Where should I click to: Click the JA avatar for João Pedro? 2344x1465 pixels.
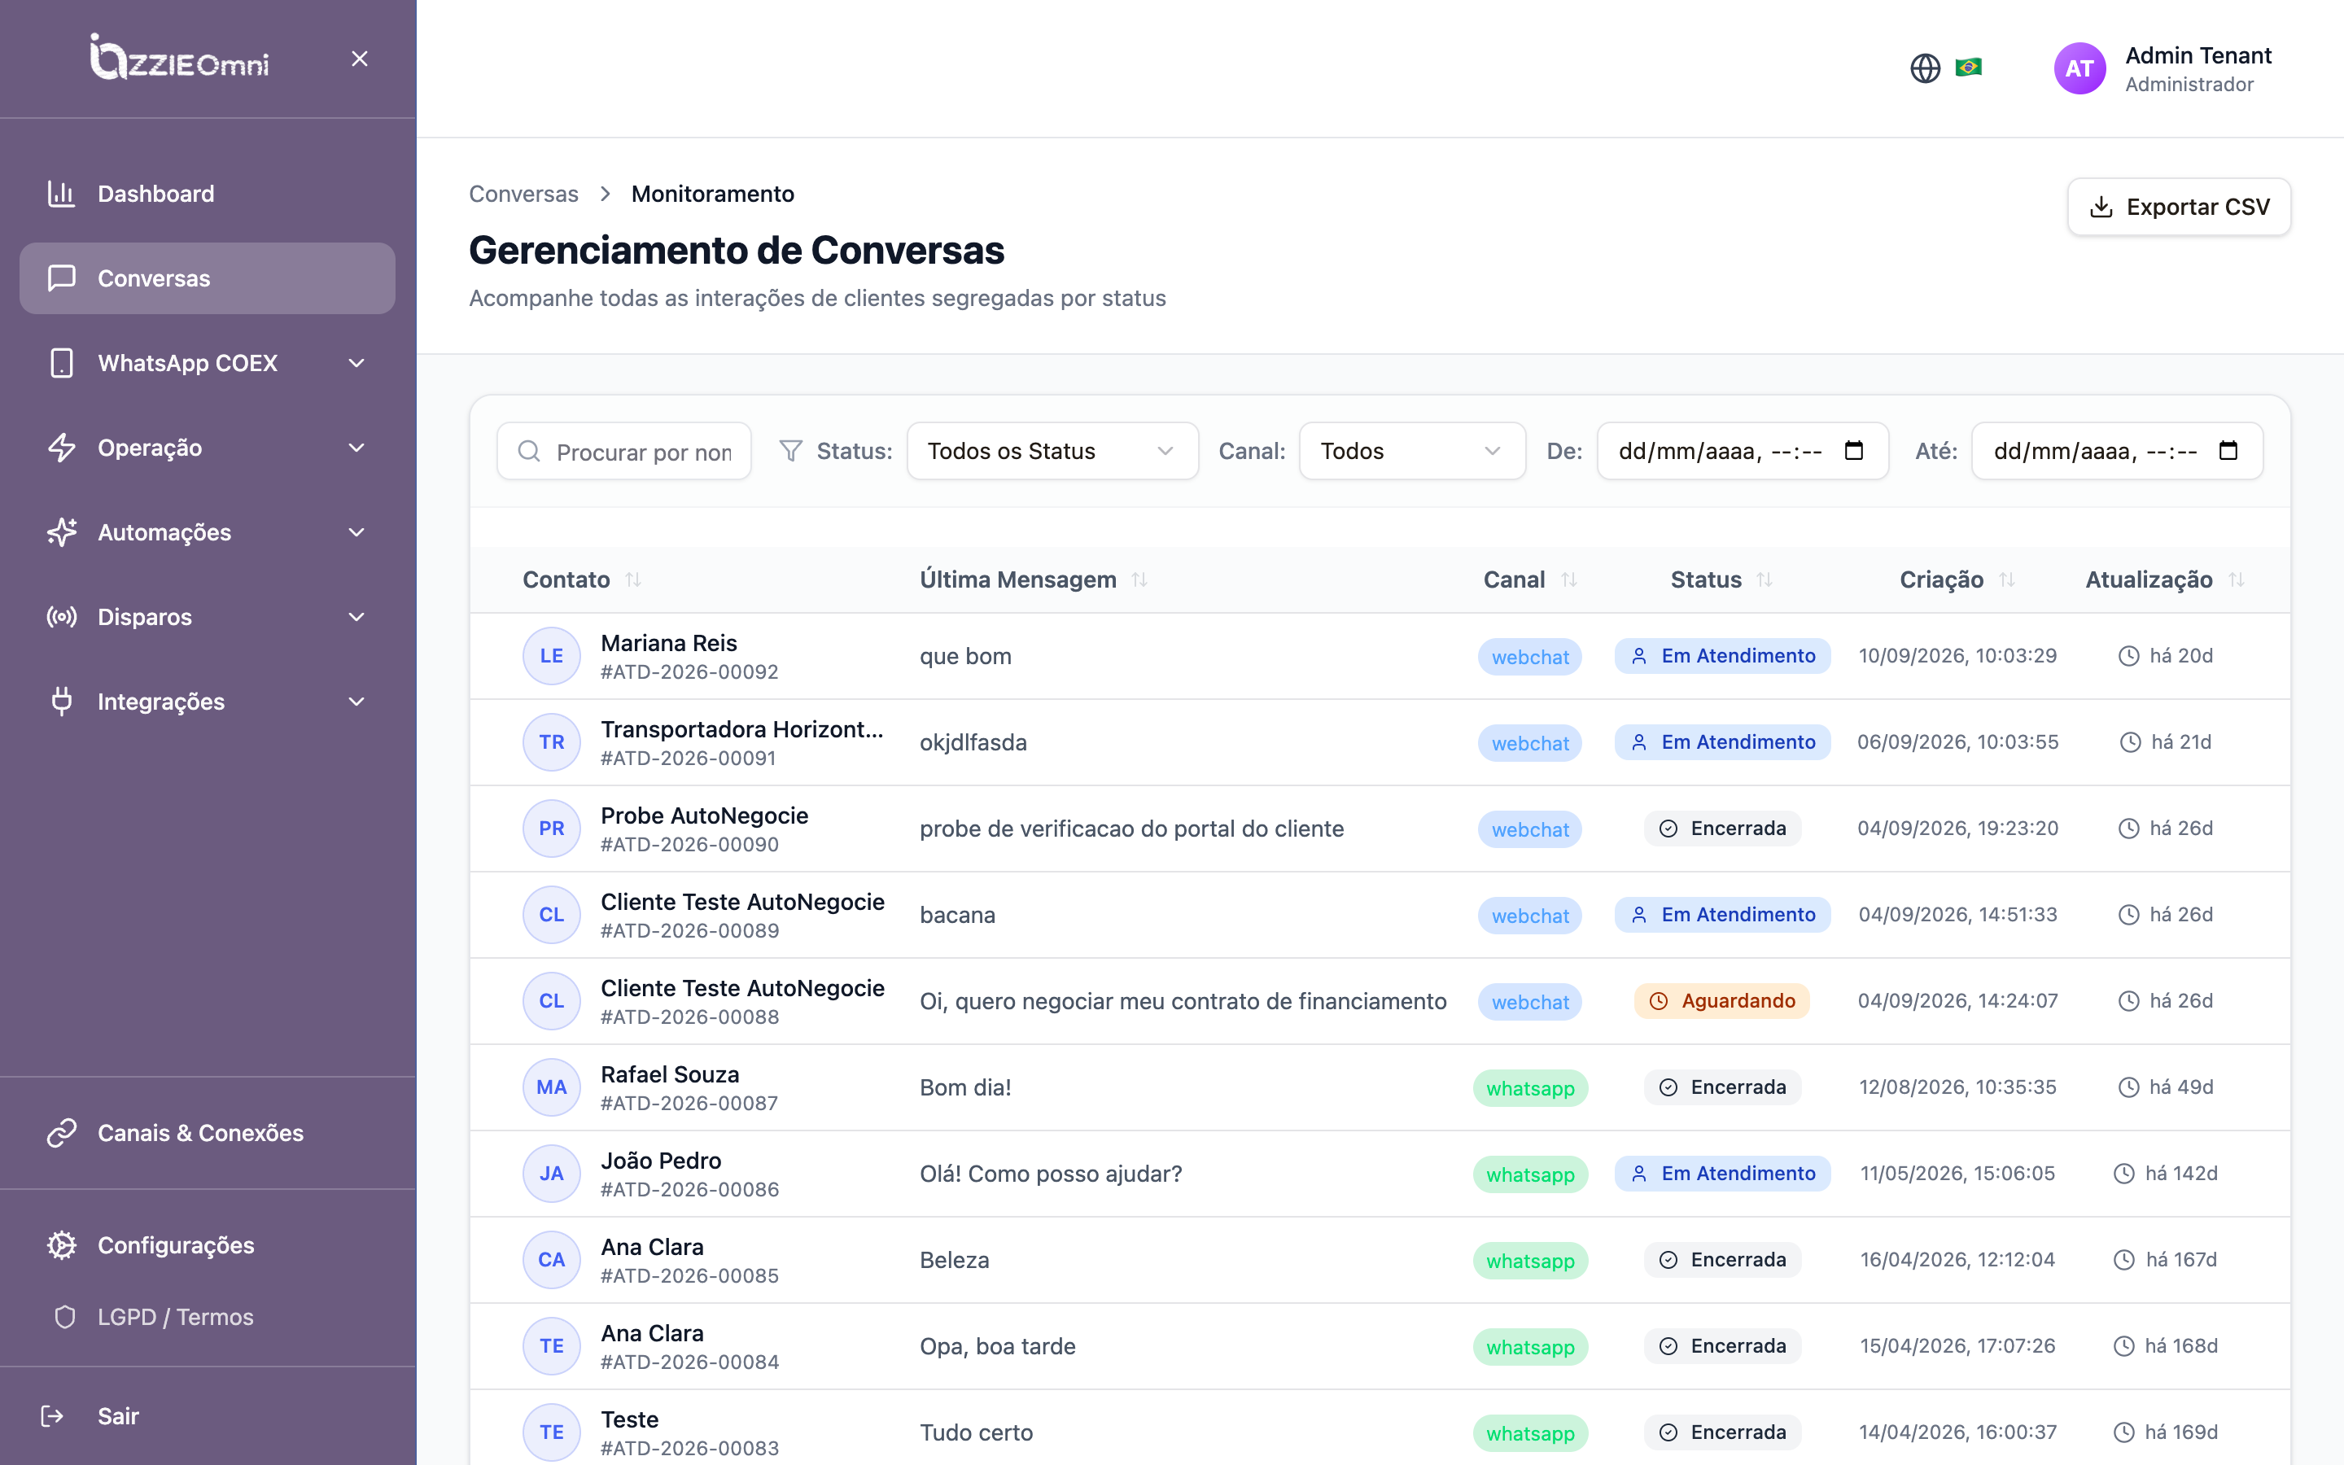(551, 1174)
